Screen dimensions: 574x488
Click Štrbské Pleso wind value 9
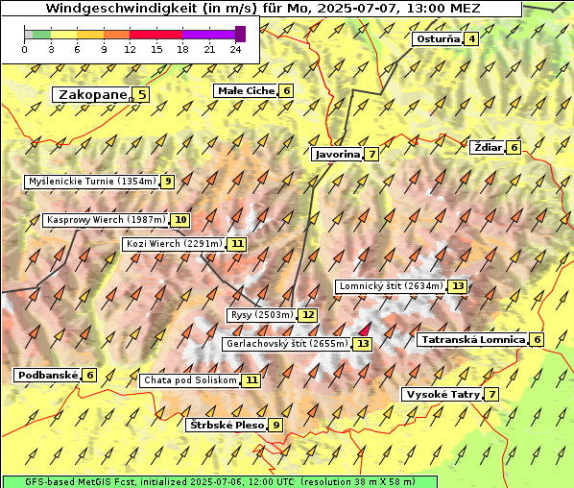(276, 426)
